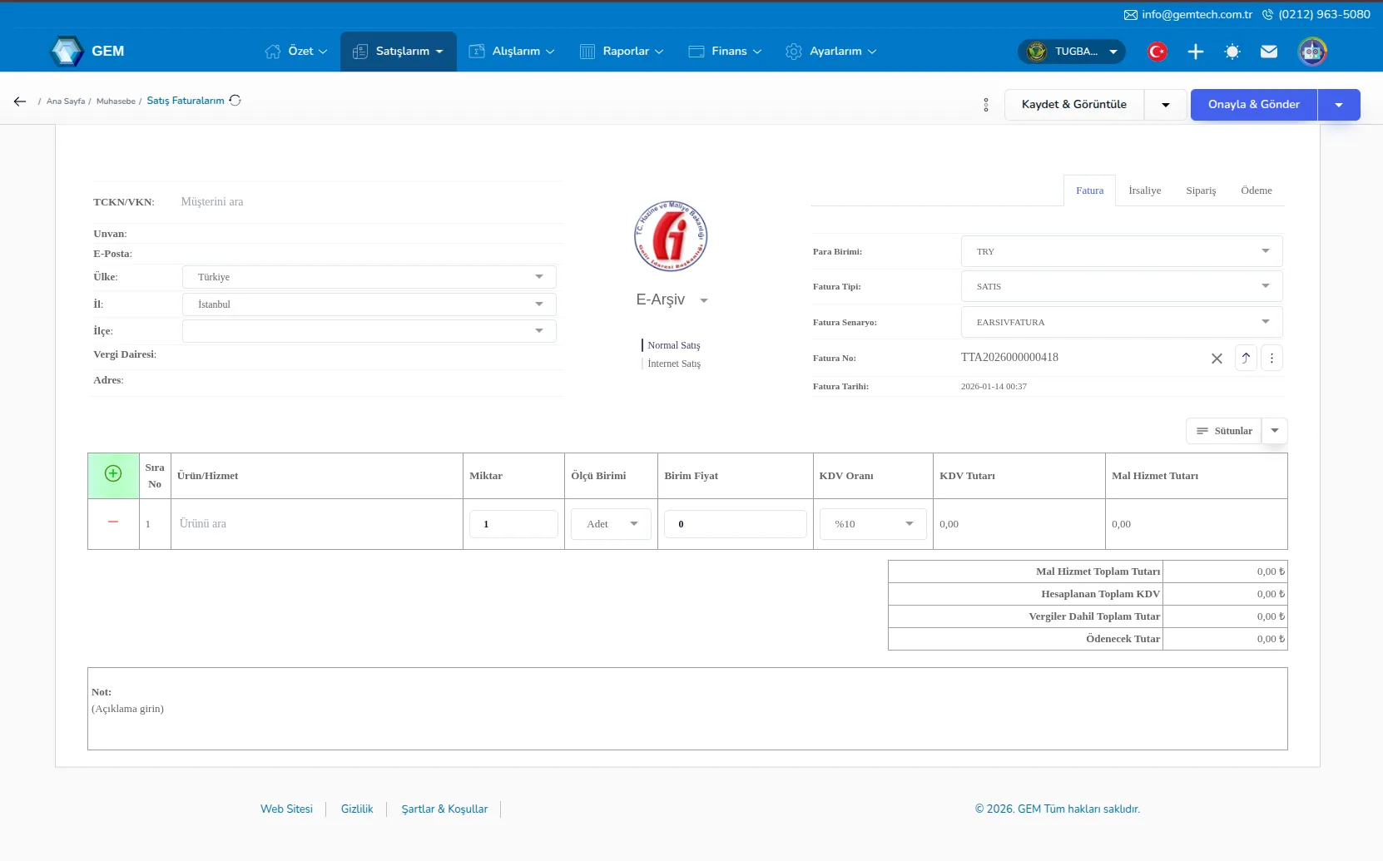This screenshot has width=1383, height=861.
Task: Open the Finans menu
Action: (x=725, y=52)
